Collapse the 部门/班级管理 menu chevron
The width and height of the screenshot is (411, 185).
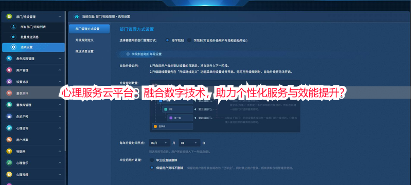[x=60, y=16]
